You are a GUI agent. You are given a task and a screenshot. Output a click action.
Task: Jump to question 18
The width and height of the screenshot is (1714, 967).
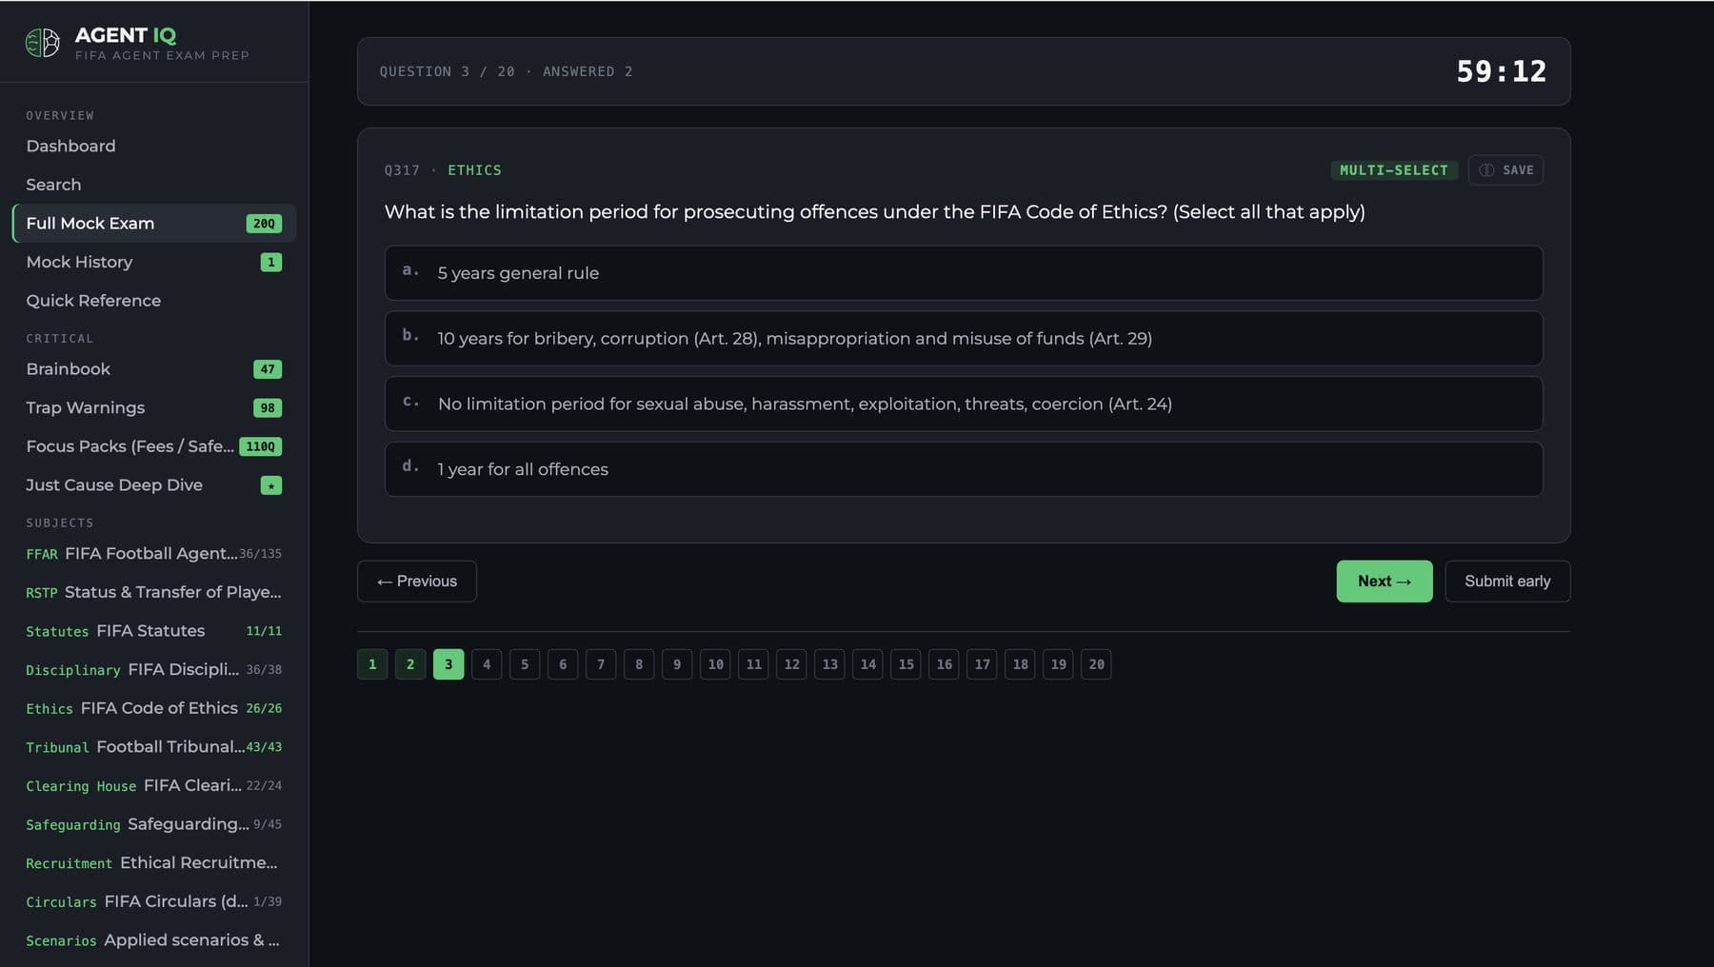coord(1020,664)
